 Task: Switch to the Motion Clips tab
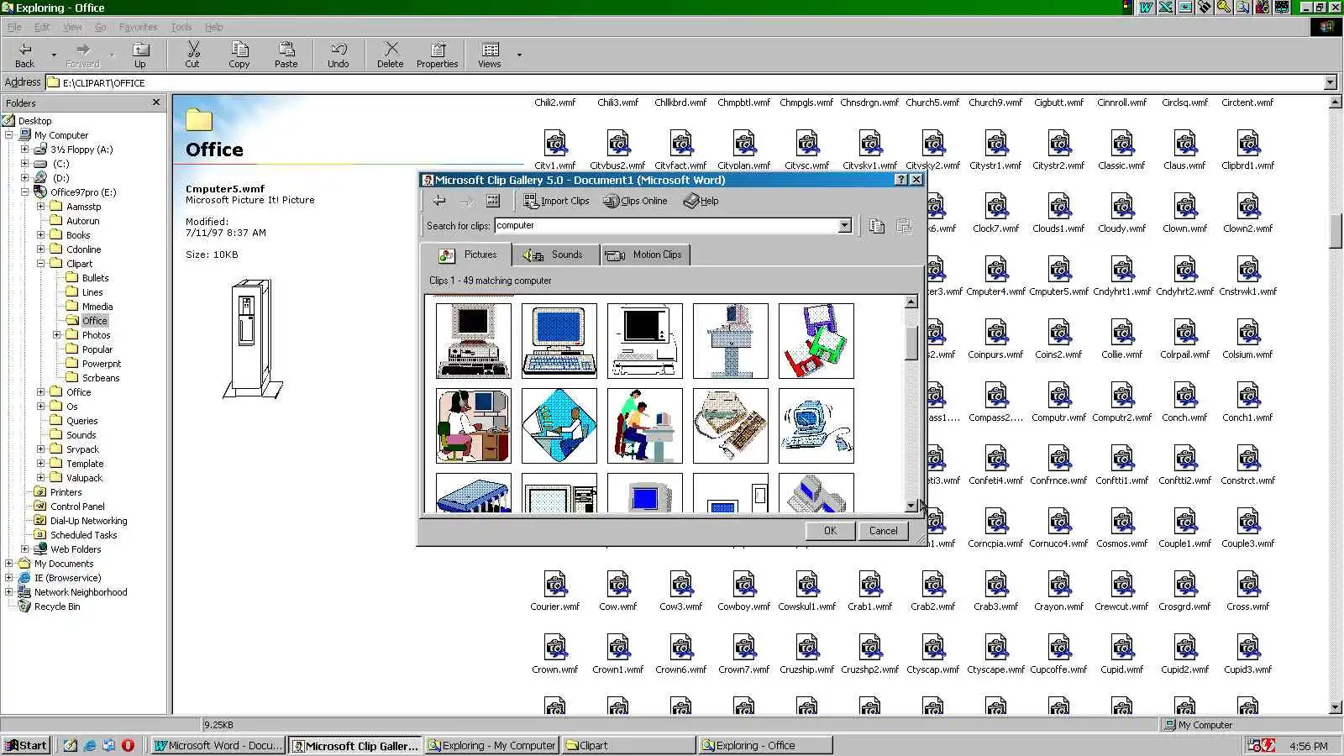(645, 255)
